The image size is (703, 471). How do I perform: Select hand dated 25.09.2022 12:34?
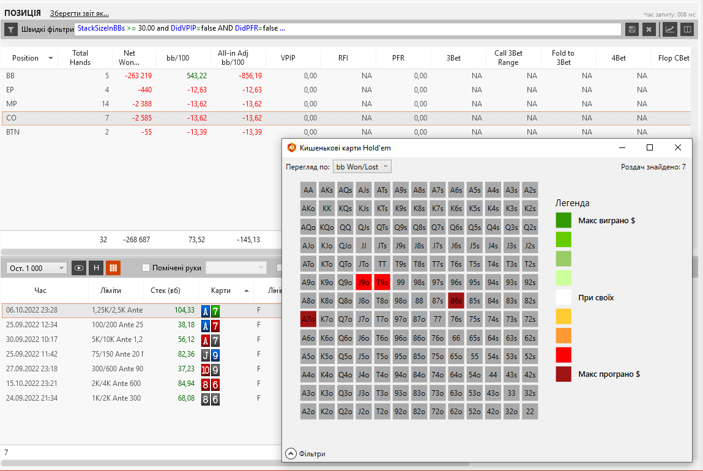[x=141, y=325]
